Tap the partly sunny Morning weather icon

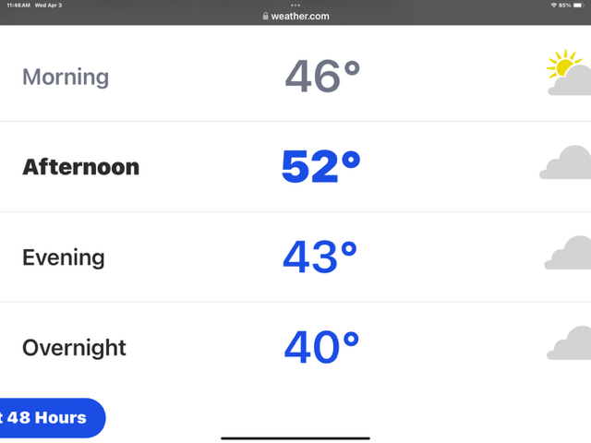coord(569,72)
